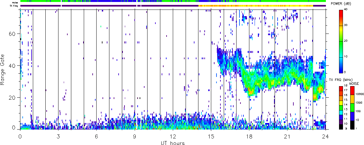Click the "100" label on NOISE legend
The image size is (364, 145).
point(357,111)
